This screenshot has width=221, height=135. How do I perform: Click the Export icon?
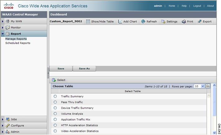(200, 22)
